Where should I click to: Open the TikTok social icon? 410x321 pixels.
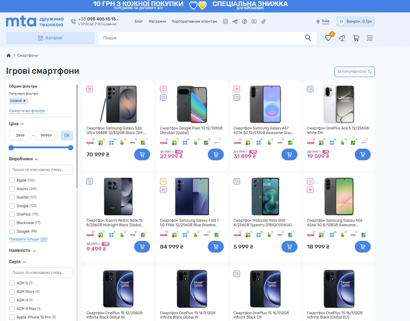pos(263,22)
